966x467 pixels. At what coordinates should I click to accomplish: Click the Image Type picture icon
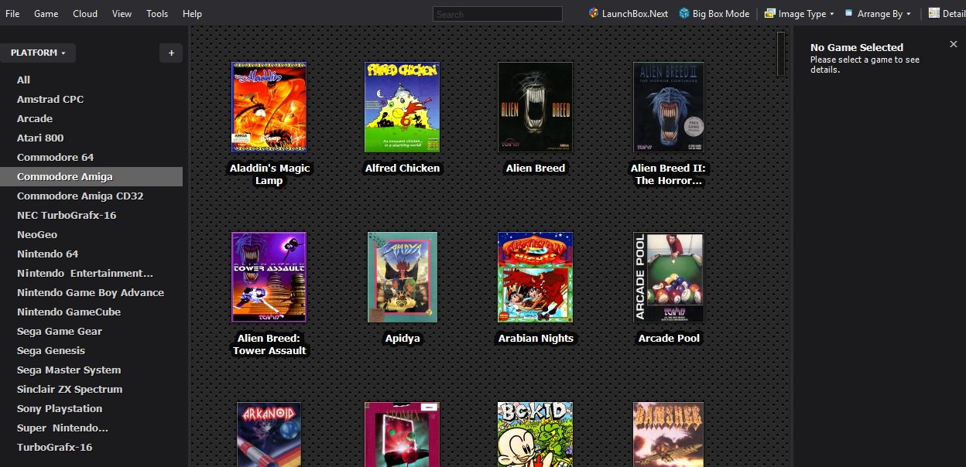tap(769, 13)
